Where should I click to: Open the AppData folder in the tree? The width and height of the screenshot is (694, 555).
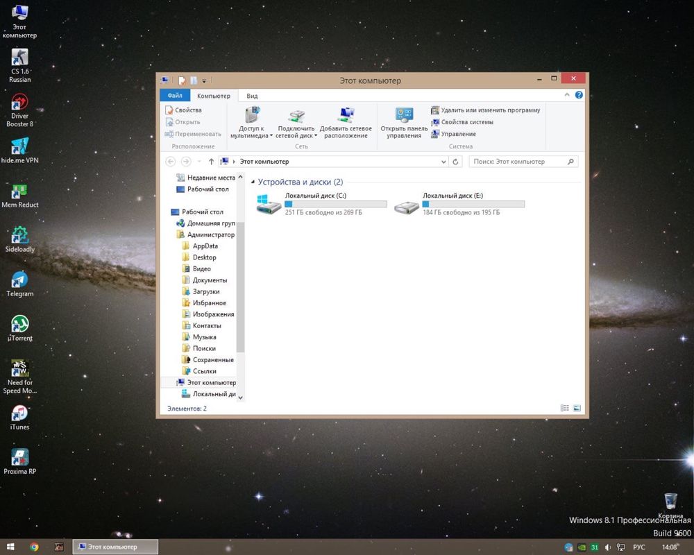(x=200, y=246)
